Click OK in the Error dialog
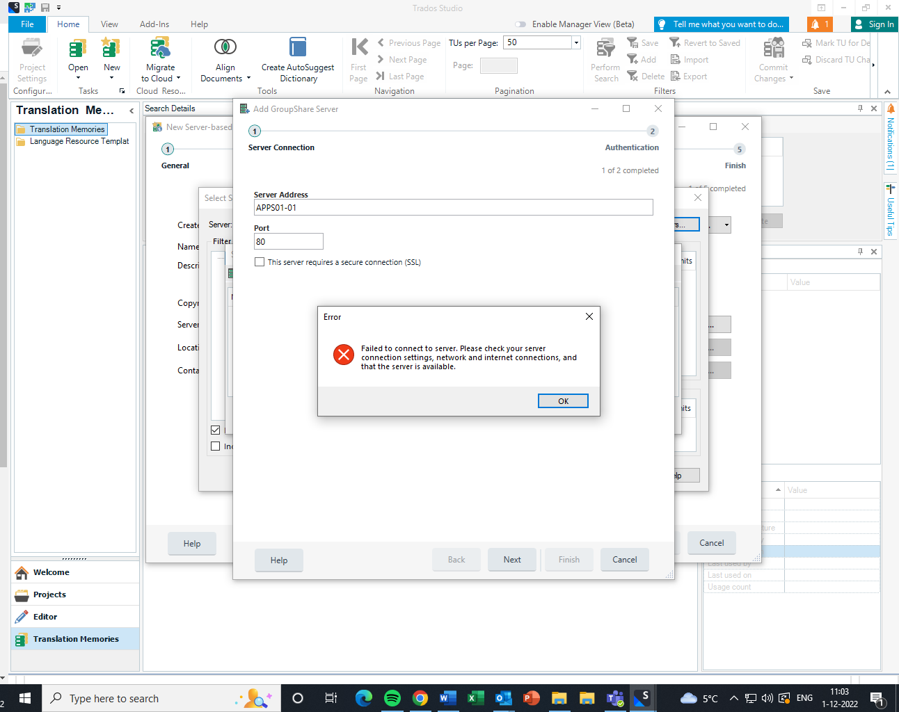This screenshot has width=899, height=712. pos(563,401)
